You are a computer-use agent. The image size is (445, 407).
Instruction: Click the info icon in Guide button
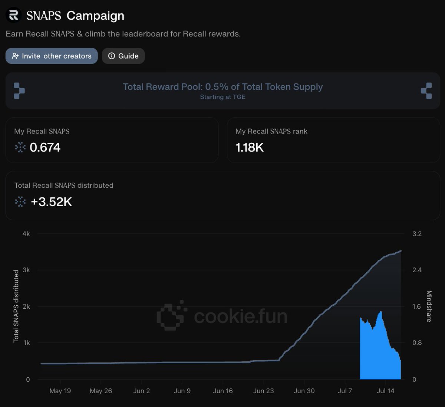click(x=111, y=56)
